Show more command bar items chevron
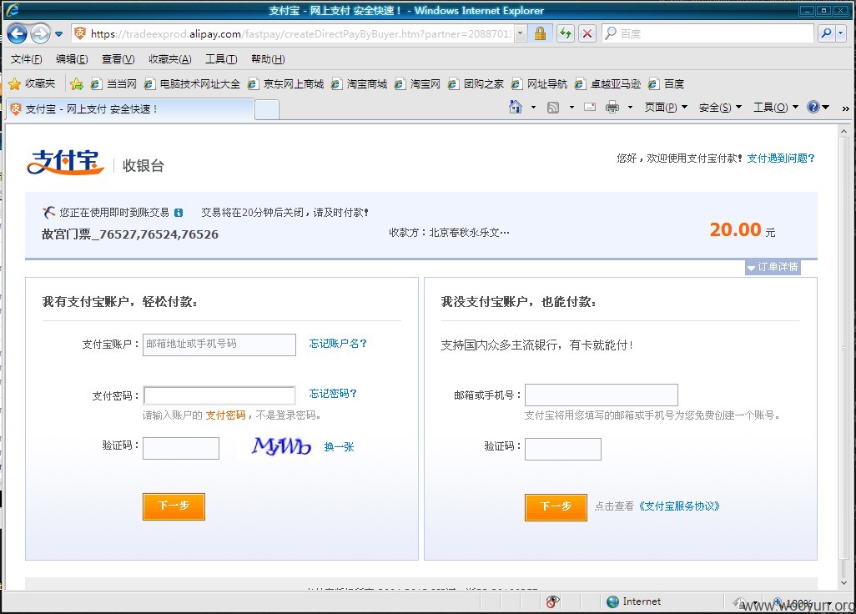 [846, 108]
